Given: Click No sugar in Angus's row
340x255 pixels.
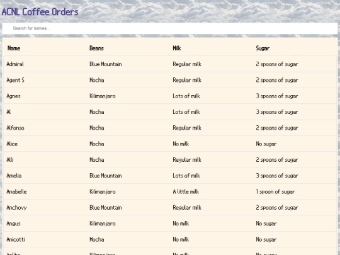Looking at the screenshot, I should (x=266, y=224).
